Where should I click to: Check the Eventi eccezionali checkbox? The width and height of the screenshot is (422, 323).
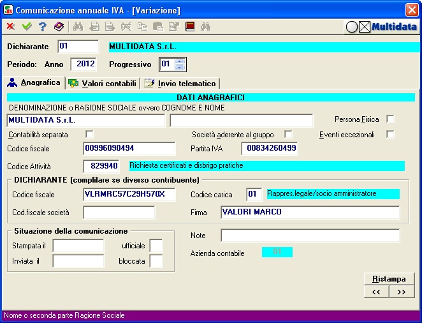click(390, 134)
